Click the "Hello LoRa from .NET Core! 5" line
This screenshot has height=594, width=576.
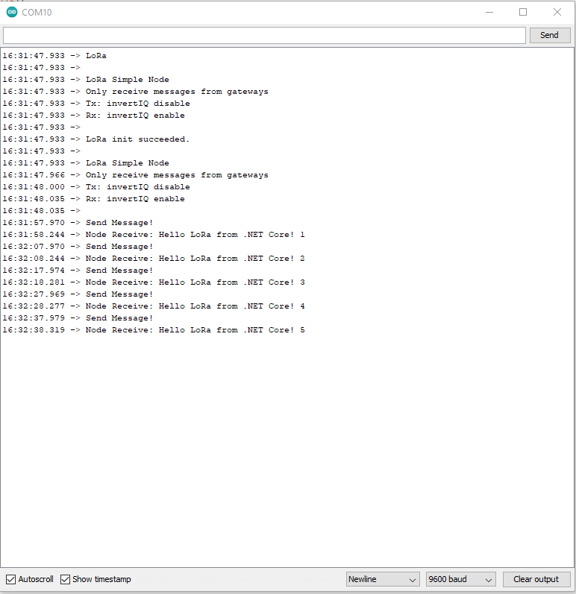coord(195,330)
